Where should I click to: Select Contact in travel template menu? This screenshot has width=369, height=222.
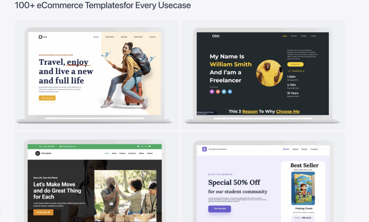coord(152,37)
